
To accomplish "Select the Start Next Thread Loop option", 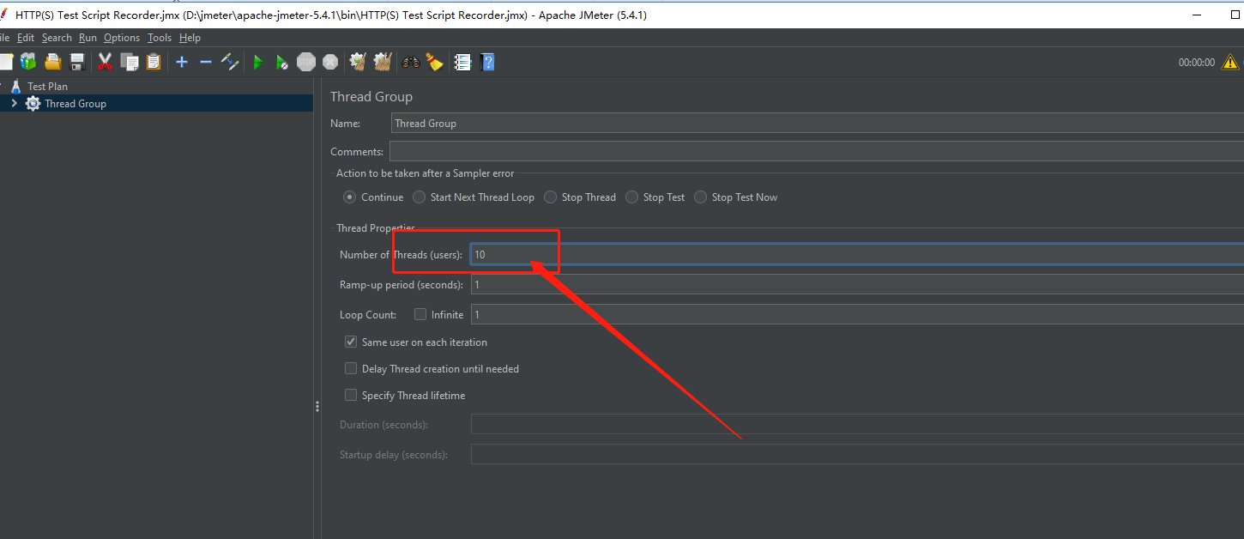I will point(419,197).
